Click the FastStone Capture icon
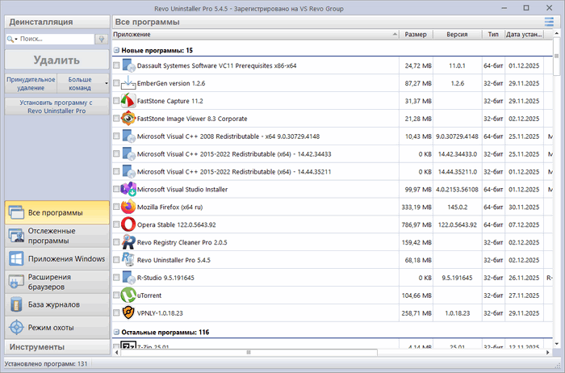The height and width of the screenshot is (373, 565). coord(129,101)
